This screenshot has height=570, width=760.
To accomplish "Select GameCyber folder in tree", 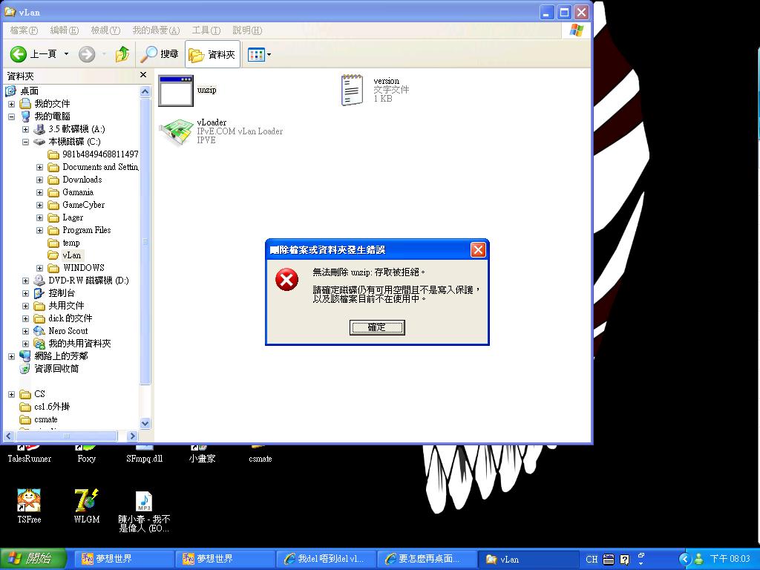I will pyautogui.click(x=76, y=205).
